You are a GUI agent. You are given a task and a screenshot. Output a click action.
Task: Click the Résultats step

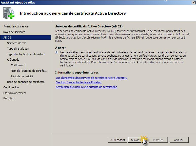click(x=9, y=98)
